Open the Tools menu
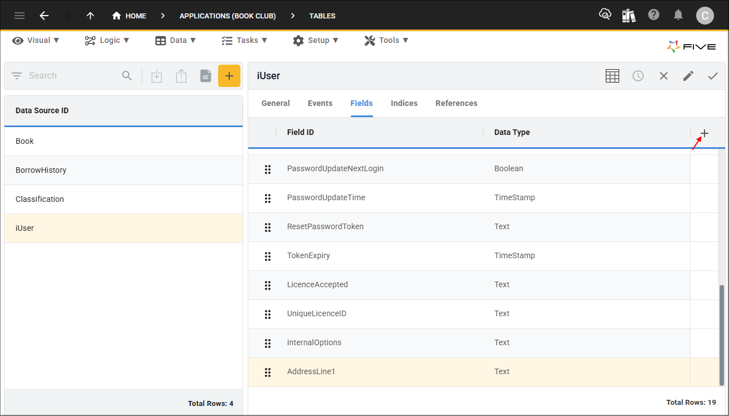The height and width of the screenshot is (416, 729). tap(387, 40)
